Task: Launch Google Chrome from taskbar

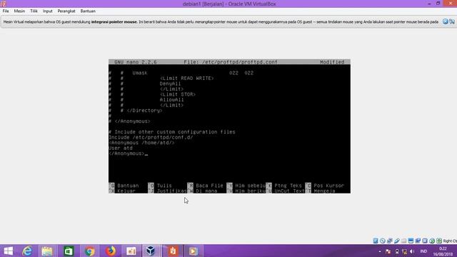Action: (x=89, y=251)
